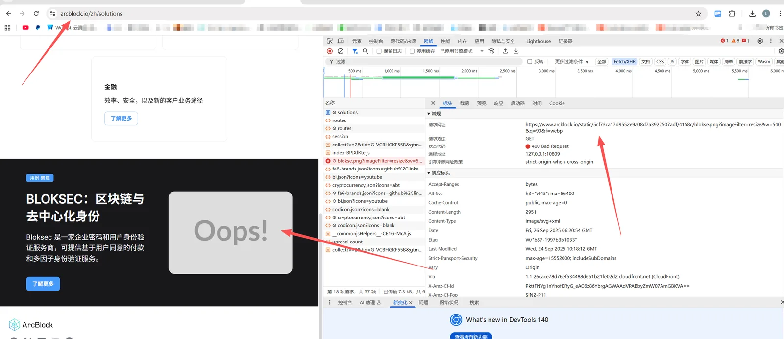Click 了解更多 under the 金融 card
The image size is (784, 339).
(121, 118)
